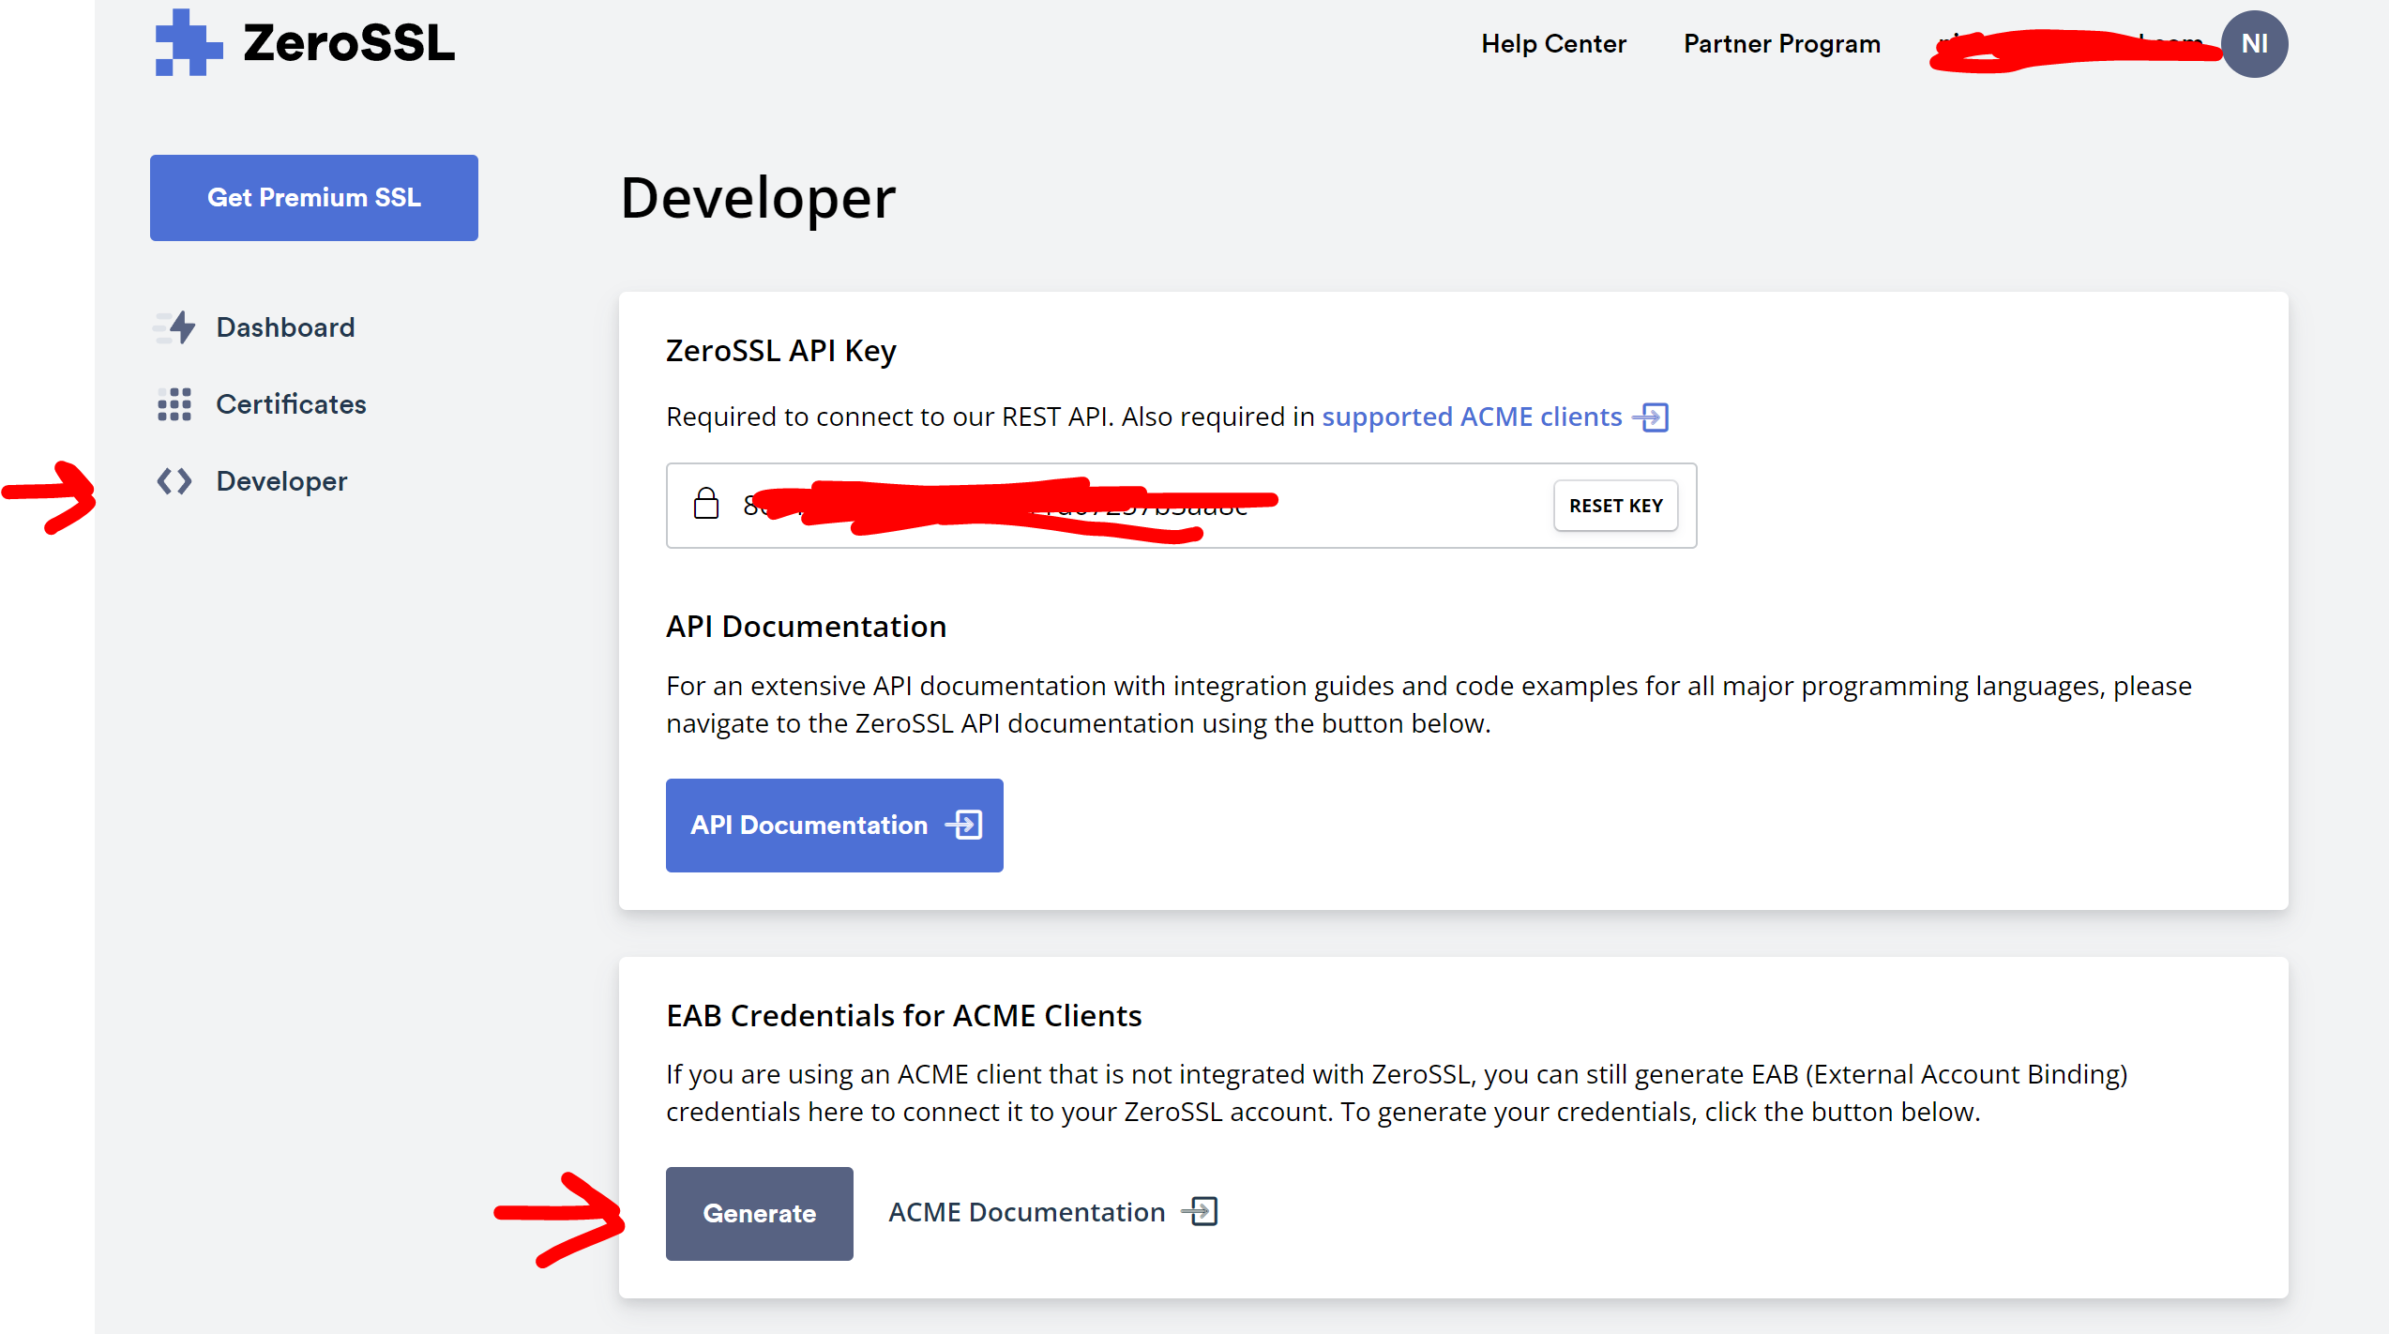Screen dimensions: 2389x1334
Task: Open the NI user avatar menu
Action: coord(2254,44)
